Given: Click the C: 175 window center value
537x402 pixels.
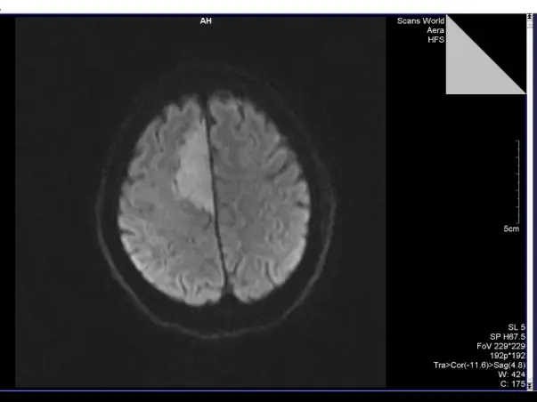Looking at the screenshot, I should pyautogui.click(x=513, y=384).
